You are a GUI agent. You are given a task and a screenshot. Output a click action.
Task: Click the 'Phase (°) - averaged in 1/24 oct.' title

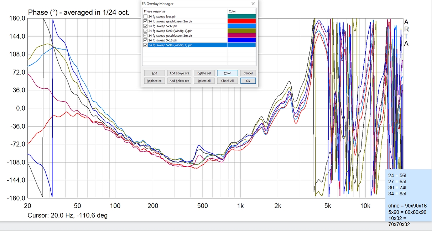pos(79,12)
